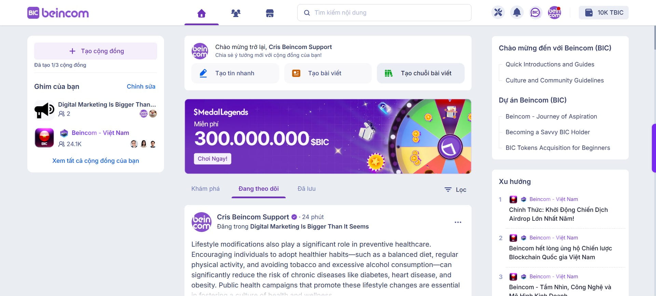Open the Marketplace store icon
This screenshot has width=656, height=296.
pos(270,13)
